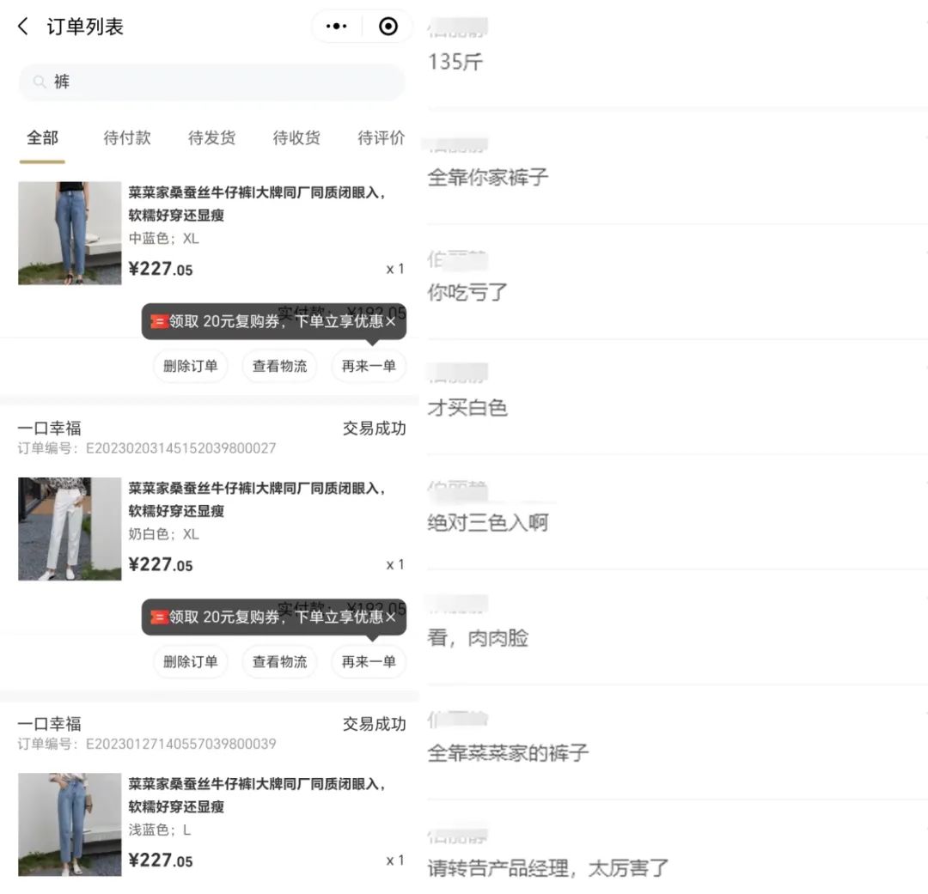This screenshot has width=928, height=894.
Task: Click 查看物流 for the 中蓝色 jeans order
Action: [x=279, y=366]
